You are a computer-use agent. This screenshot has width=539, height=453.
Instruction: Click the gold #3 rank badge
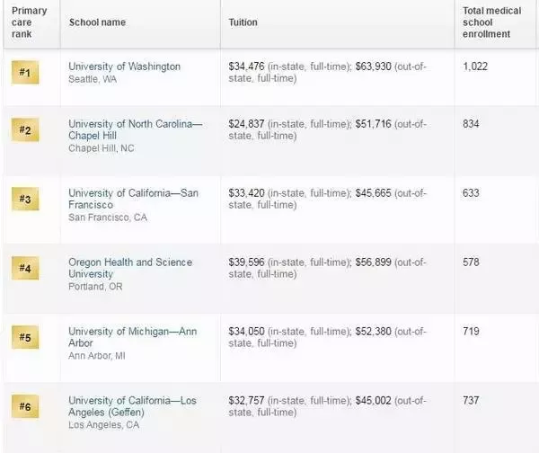coord(25,199)
